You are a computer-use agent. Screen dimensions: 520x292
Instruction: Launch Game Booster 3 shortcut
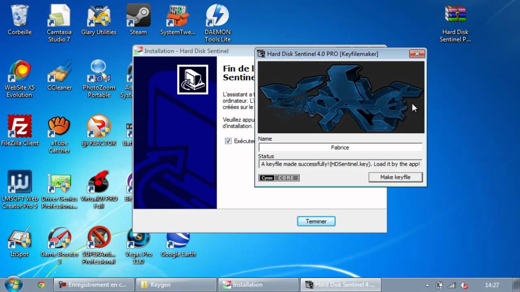click(59, 245)
